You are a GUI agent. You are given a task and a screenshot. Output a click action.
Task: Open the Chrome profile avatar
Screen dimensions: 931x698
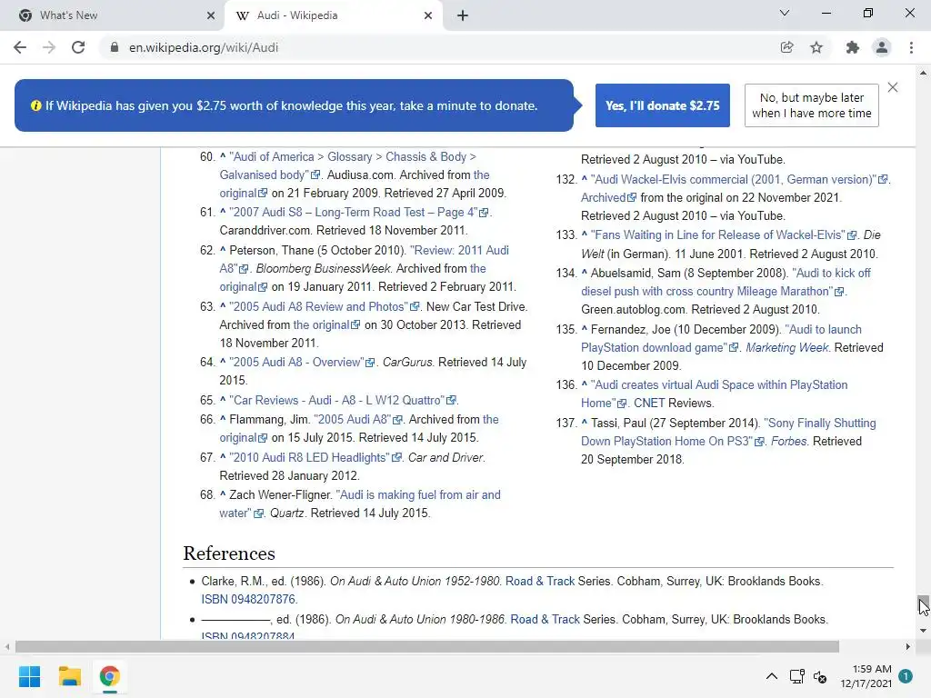click(x=882, y=47)
